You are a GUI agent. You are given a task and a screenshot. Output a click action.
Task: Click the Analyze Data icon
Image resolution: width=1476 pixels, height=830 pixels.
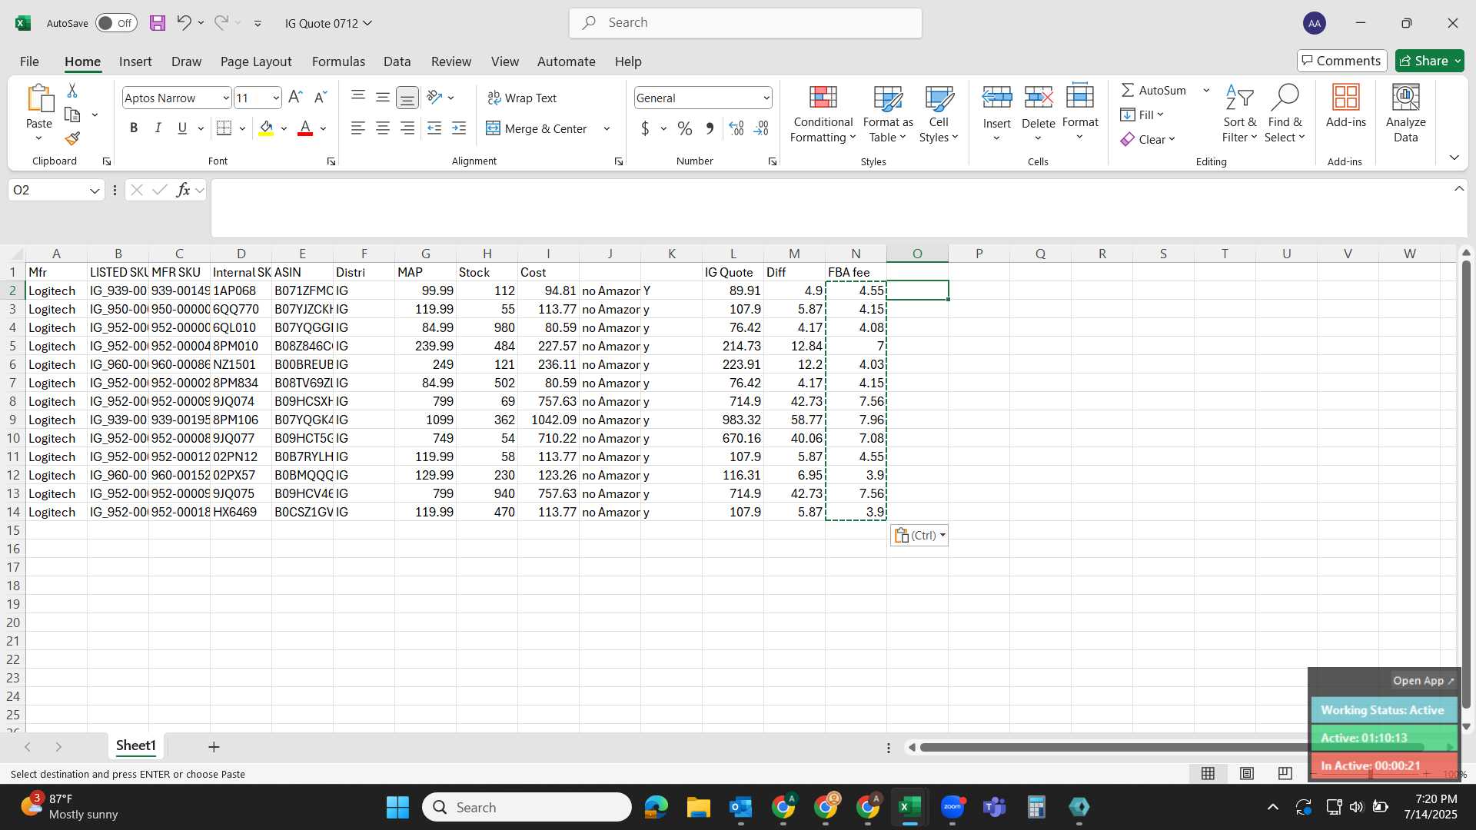pos(1406,114)
